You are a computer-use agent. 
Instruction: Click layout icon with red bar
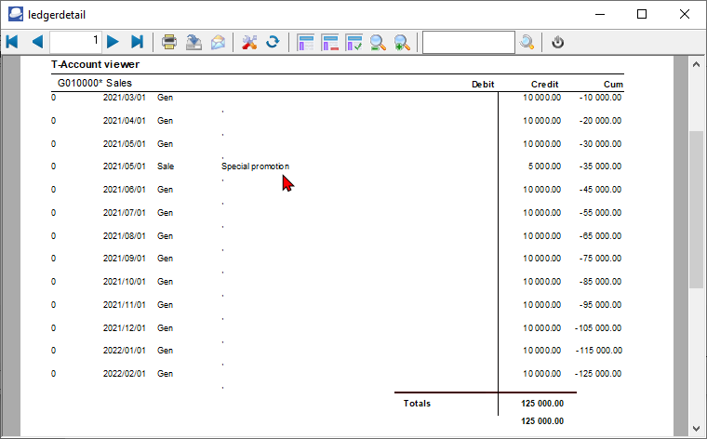click(329, 43)
